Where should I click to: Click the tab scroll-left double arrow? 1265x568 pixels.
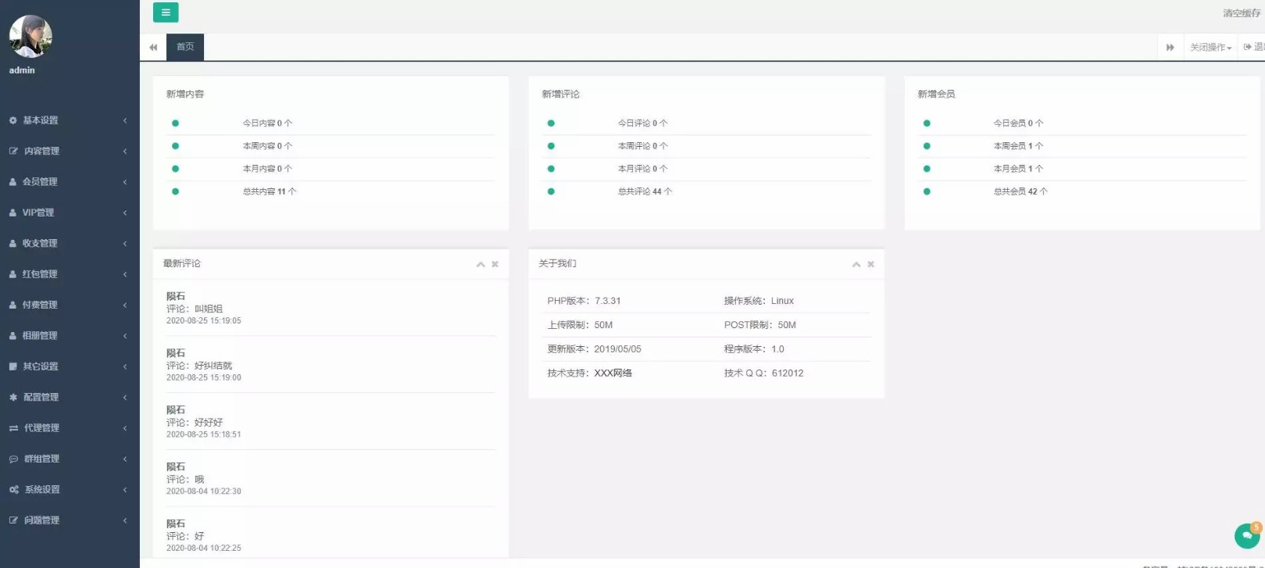pyautogui.click(x=153, y=48)
